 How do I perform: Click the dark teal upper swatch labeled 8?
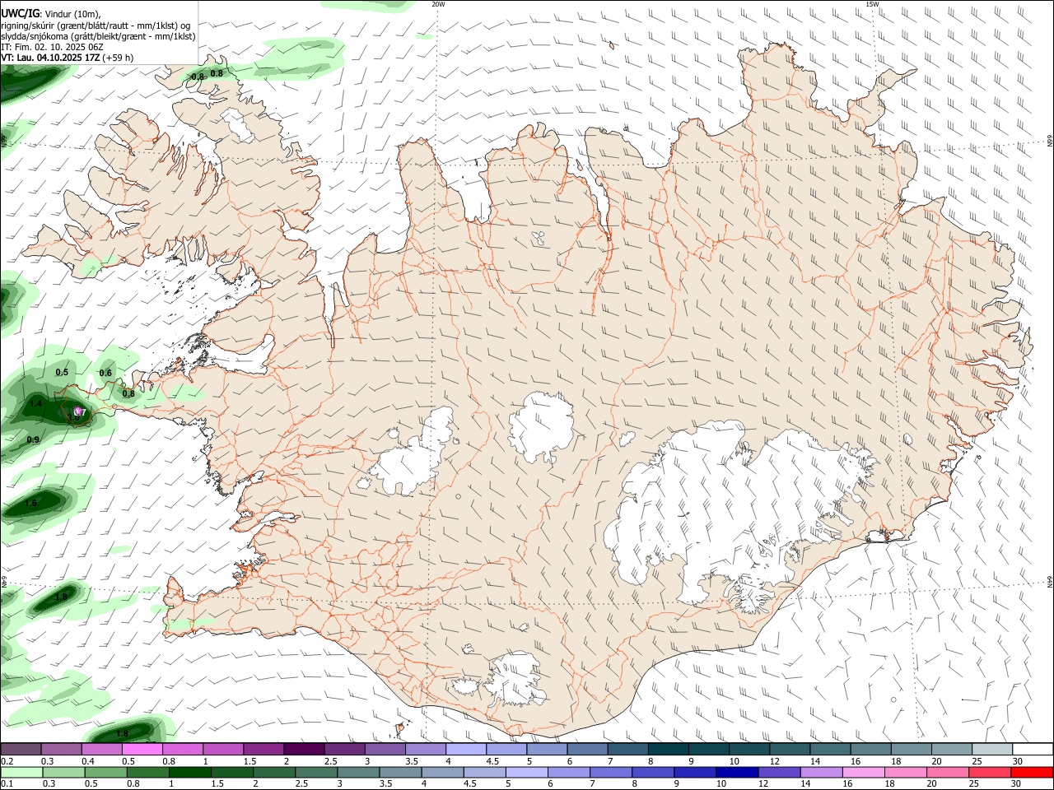(x=667, y=749)
